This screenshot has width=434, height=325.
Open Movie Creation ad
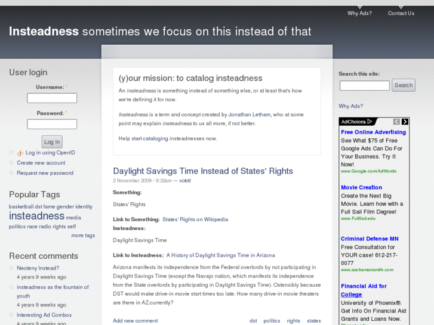pos(362,187)
